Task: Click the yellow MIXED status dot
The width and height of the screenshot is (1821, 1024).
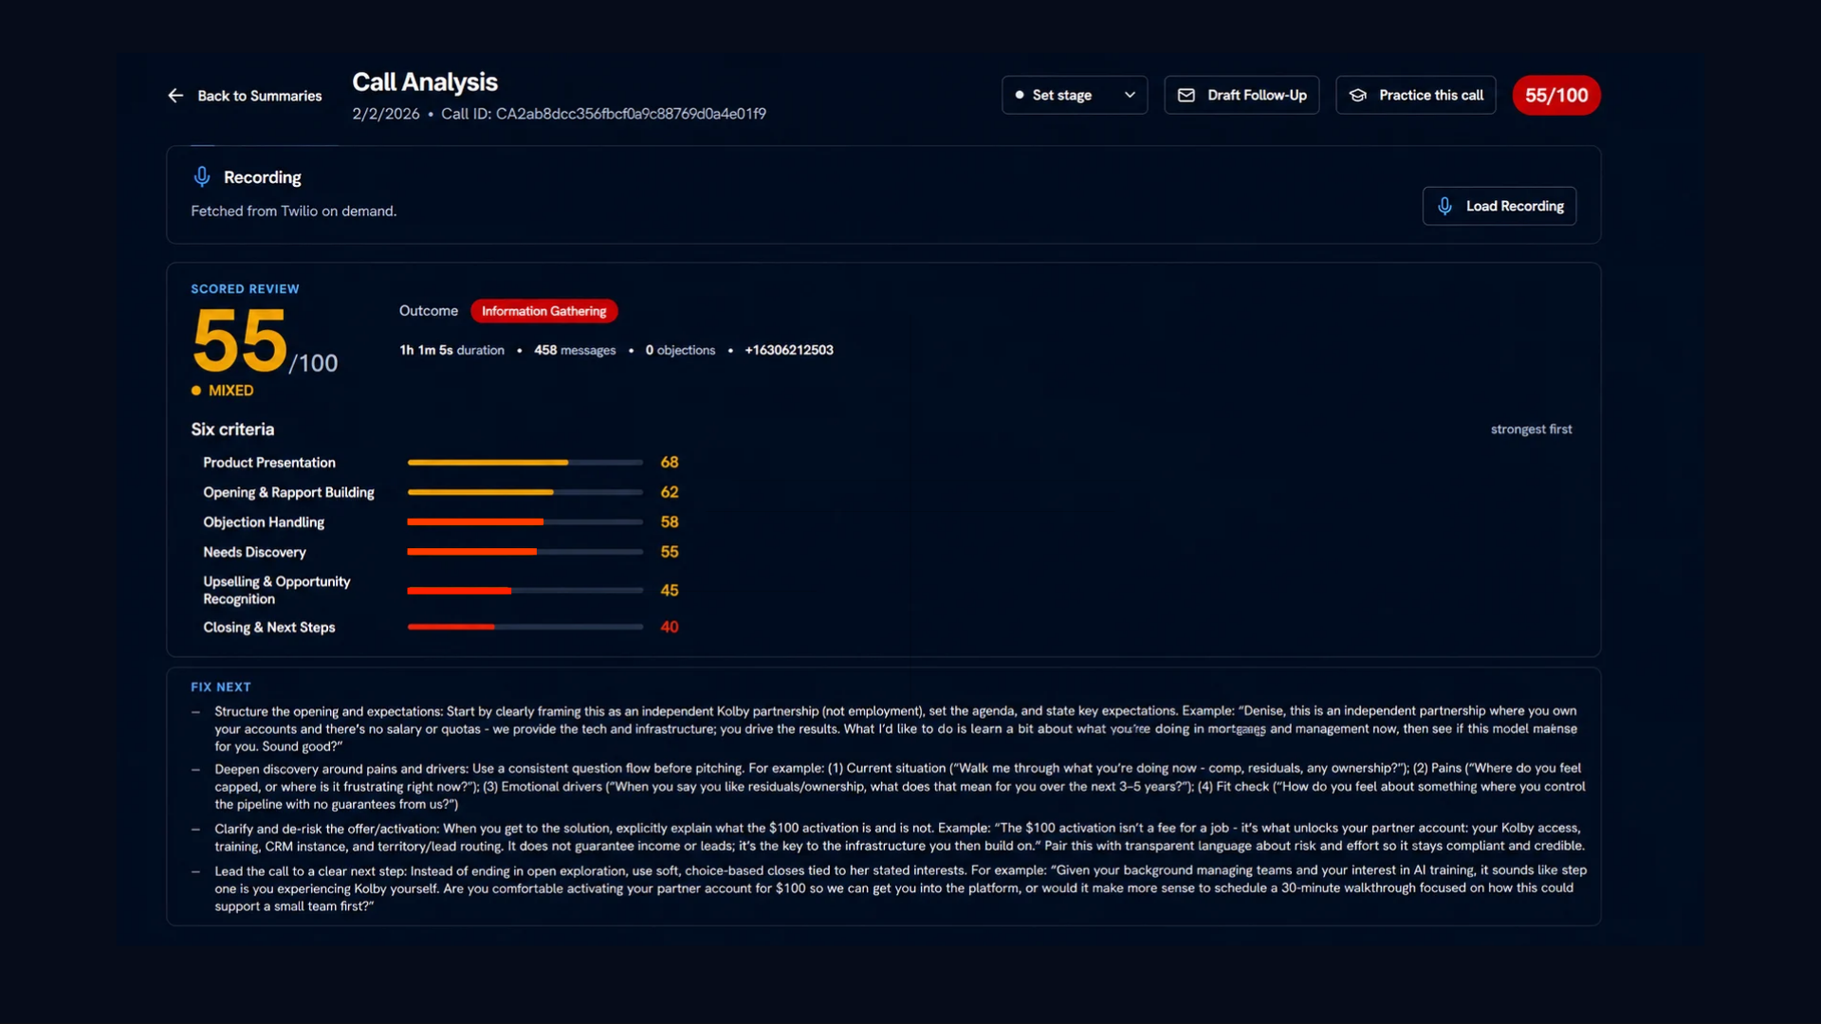Action: (196, 391)
